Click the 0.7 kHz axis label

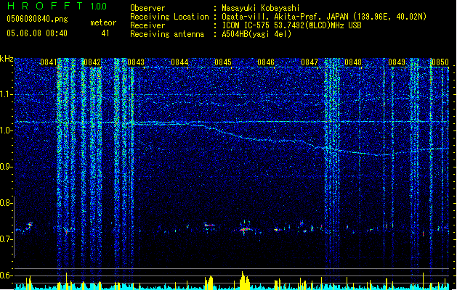pos(5,239)
